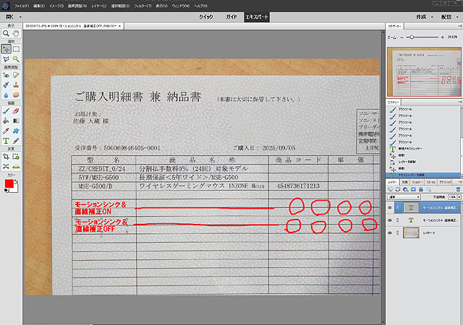Toggle link icon on second text layer
Image resolution: width=463 pixels, height=325 pixels.
398,220
